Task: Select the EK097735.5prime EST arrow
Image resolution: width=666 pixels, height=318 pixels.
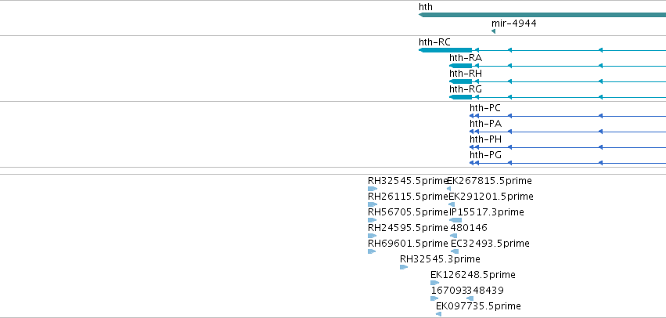Action: pyautogui.click(x=438, y=314)
